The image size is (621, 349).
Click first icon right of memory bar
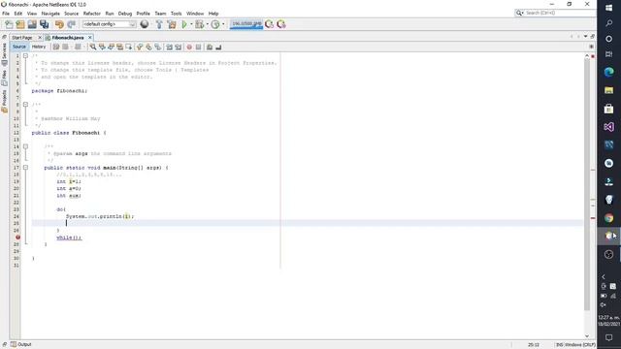[x=270, y=24]
